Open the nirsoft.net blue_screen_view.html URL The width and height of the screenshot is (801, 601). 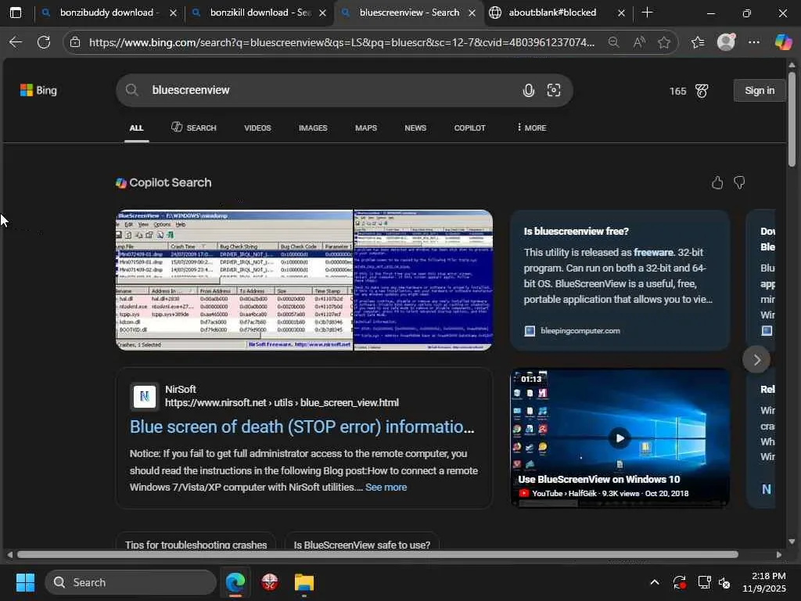click(282, 403)
